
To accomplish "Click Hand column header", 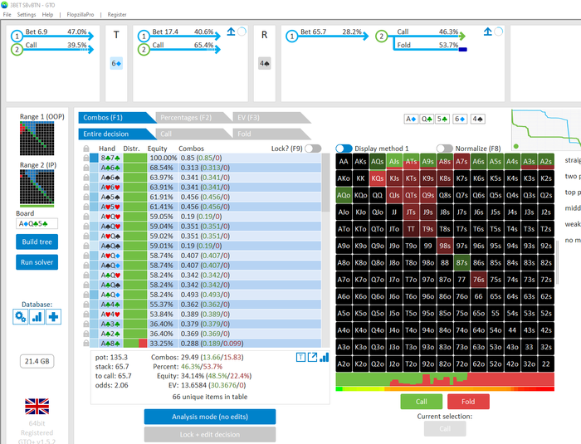I will pyautogui.click(x=107, y=149).
